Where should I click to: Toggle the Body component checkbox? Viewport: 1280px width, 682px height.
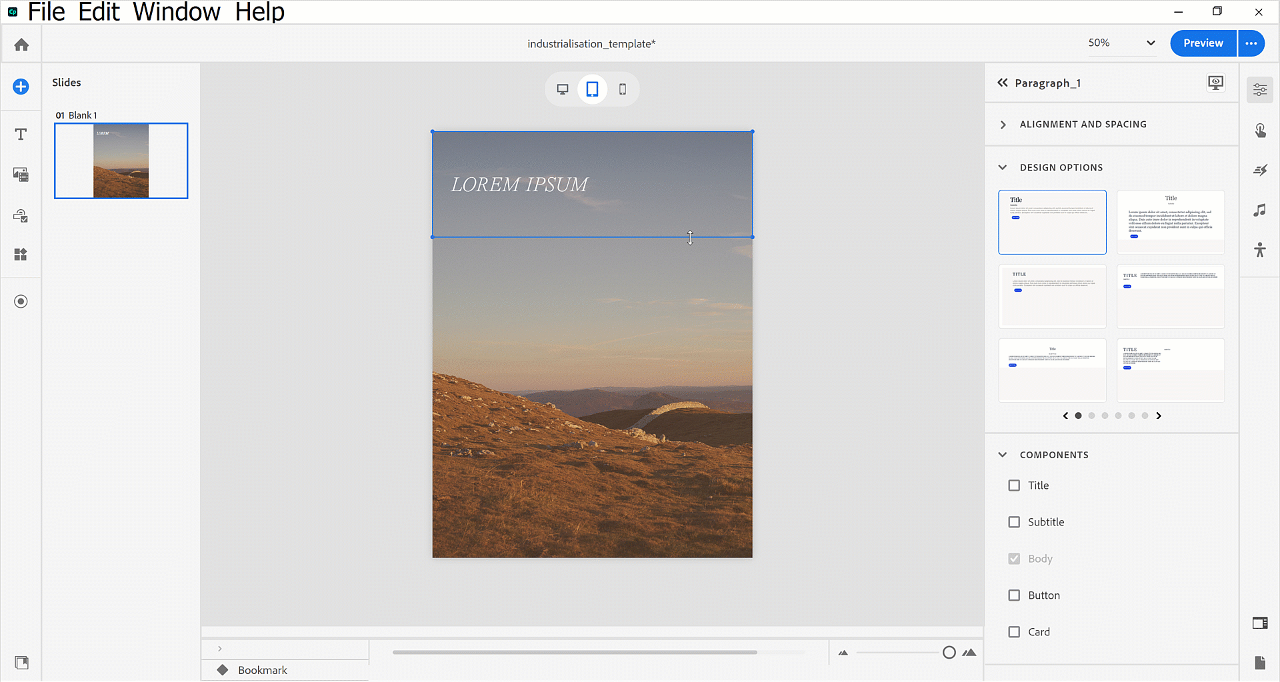click(x=1014, y=559)
